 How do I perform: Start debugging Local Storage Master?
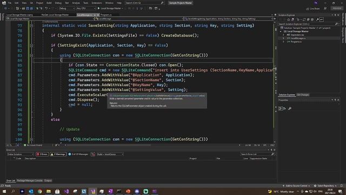(x=110, y=8)
